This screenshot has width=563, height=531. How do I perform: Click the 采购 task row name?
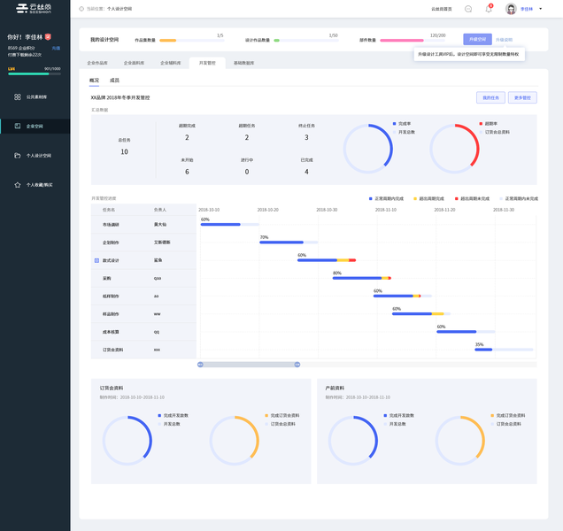[x=106, y=278]
